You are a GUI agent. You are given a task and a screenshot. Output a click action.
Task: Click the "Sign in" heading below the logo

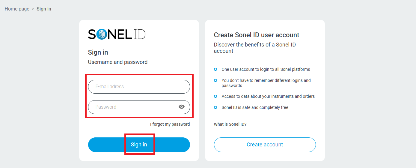click(x=98, y=52)
